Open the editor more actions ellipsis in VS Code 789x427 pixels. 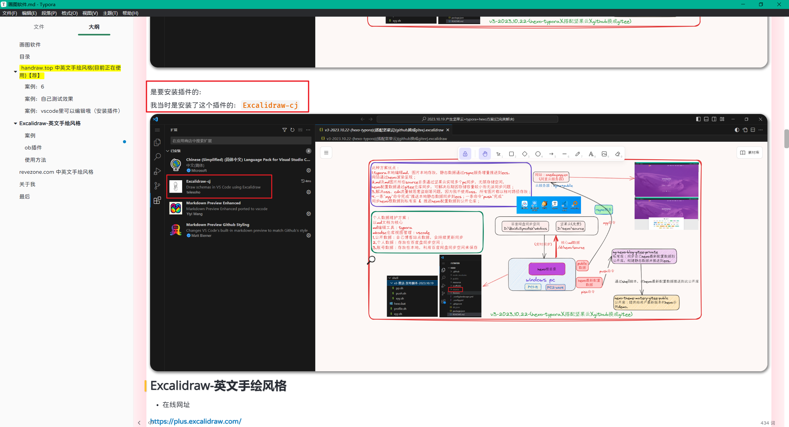(x=761, y=130)
